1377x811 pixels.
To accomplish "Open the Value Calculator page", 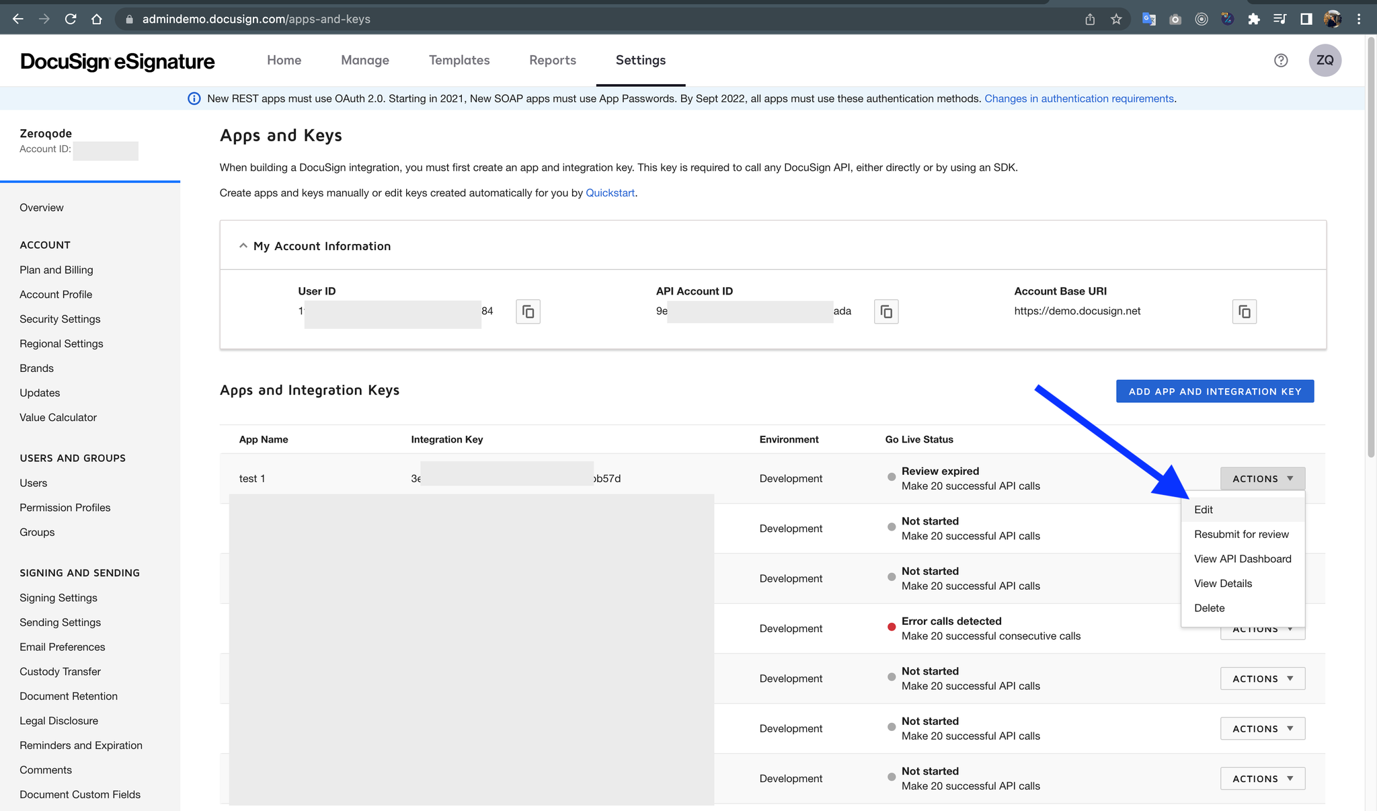I will click(58, 418).
